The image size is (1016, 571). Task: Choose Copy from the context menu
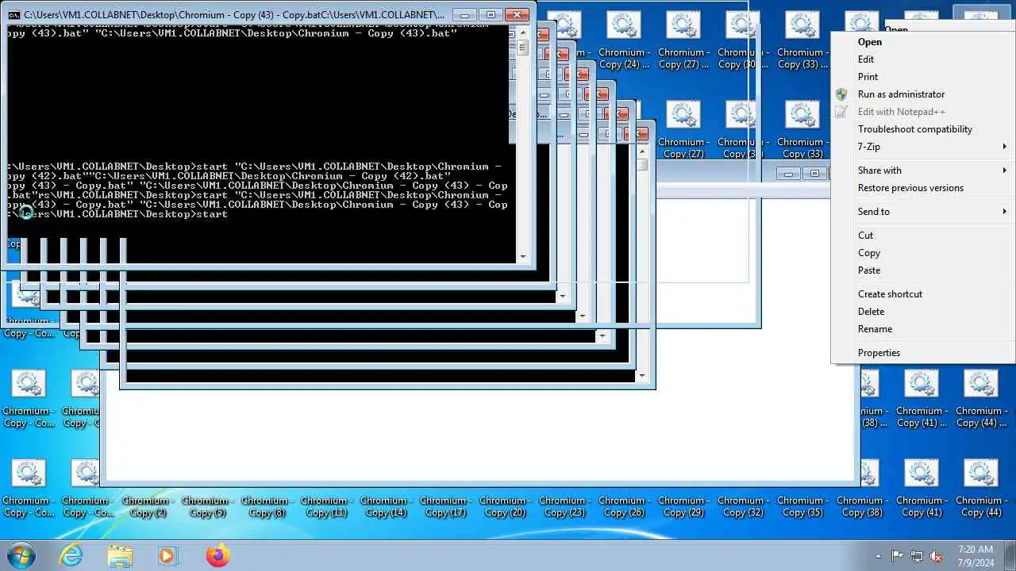tap(923, 253)
